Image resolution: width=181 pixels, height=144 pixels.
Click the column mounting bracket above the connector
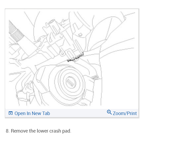pos(73,44)
